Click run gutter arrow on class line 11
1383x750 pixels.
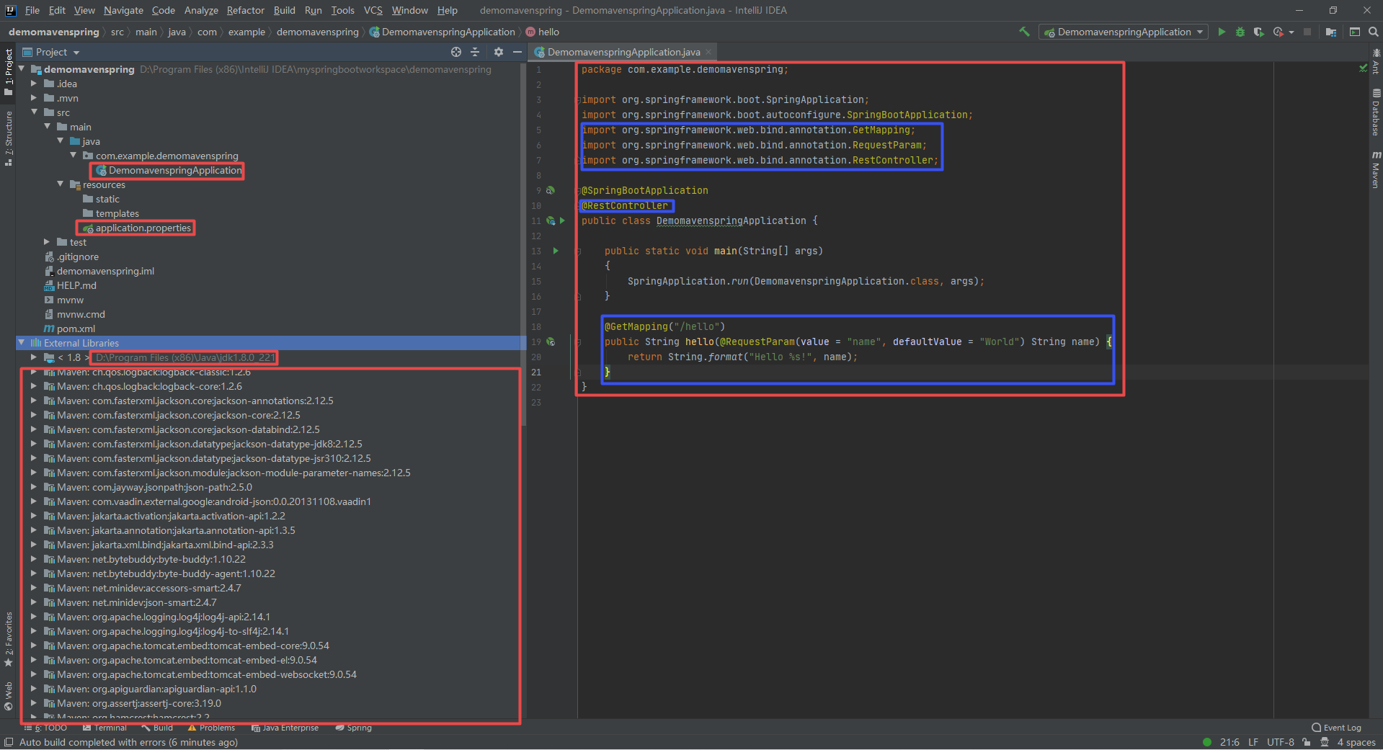[x=562, y=220]
